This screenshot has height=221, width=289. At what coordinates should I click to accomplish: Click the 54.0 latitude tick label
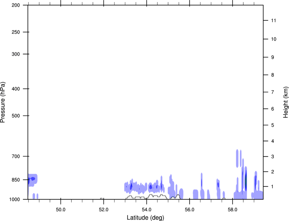[x=147, y=210]
